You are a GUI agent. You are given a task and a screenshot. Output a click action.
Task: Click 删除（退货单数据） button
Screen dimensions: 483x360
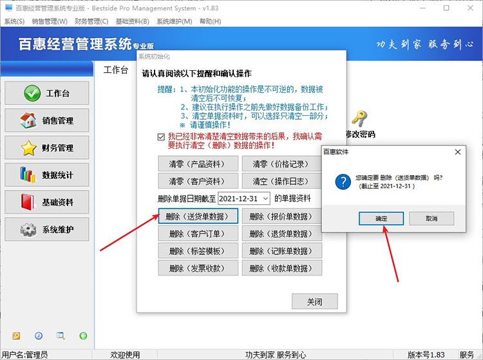coord(281,233)
